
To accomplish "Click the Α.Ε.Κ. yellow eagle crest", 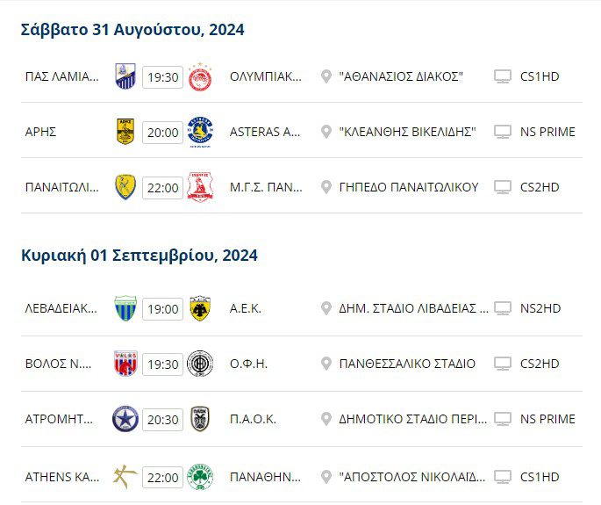I will [x=200, y=308].
